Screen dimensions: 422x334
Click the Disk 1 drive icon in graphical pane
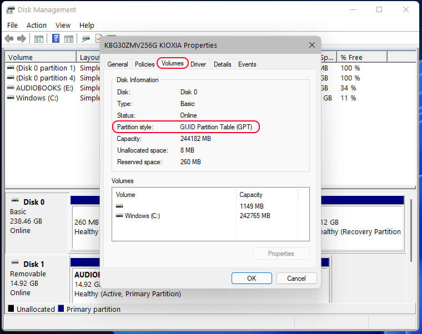tap(15, 262)
